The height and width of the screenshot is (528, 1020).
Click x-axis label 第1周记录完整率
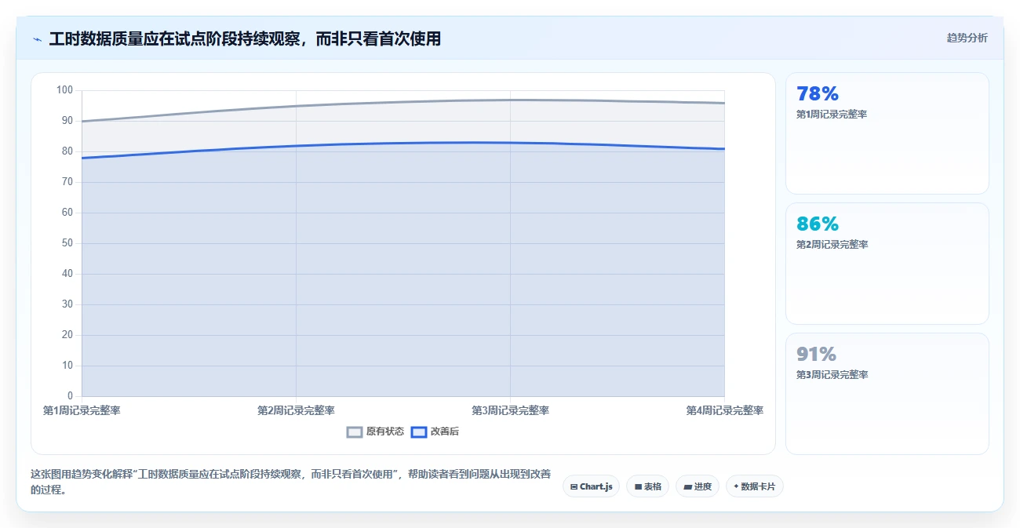pos(82,410)
